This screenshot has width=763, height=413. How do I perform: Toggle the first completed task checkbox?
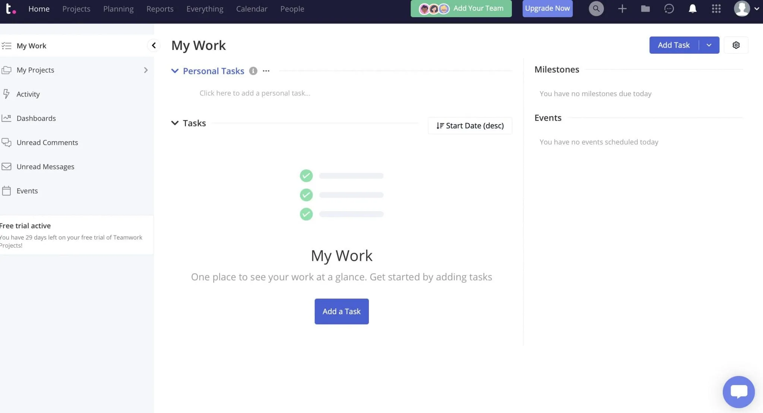pyautogui.click(x=306, y=176)
